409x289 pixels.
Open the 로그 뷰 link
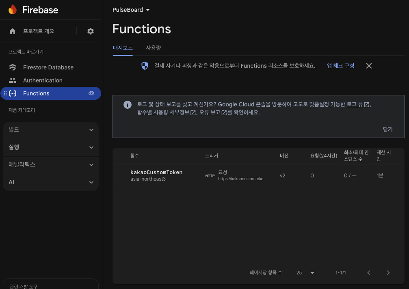click(355, 104)
